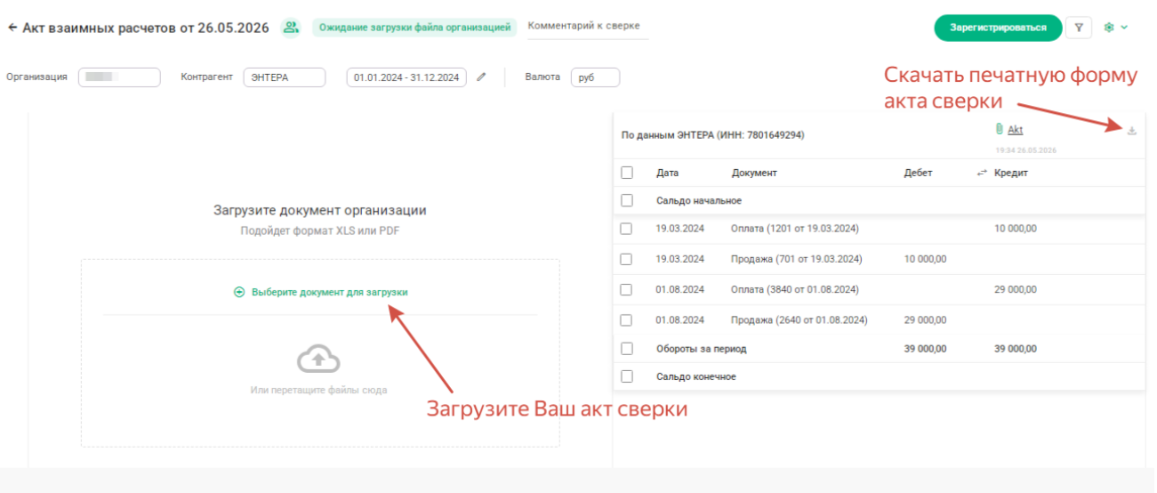Check the Продажа 701 row checkbox

click(626, 259)
